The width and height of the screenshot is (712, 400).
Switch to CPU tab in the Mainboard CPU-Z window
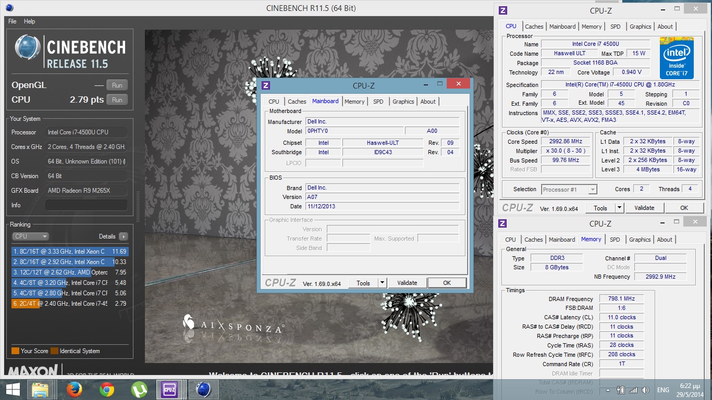[x=274, y=102]
